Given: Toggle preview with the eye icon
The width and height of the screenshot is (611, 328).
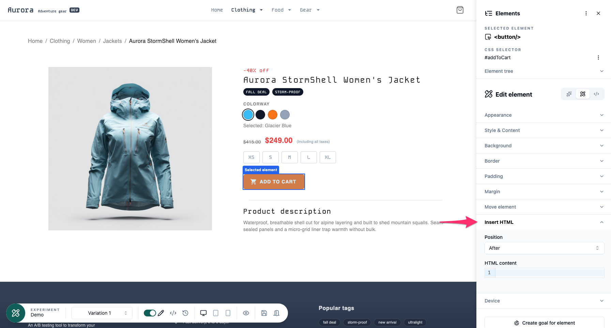Looking at the screenshot, I should pyautogui.click(x=246, y=313).
